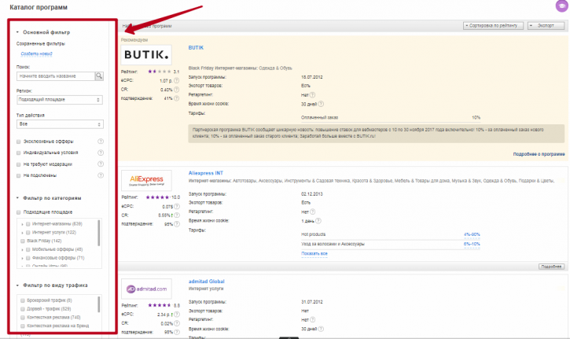The image size is (570, 339).
Task: Collapse Фильтр по категориям section
Action: pos(17,198)
